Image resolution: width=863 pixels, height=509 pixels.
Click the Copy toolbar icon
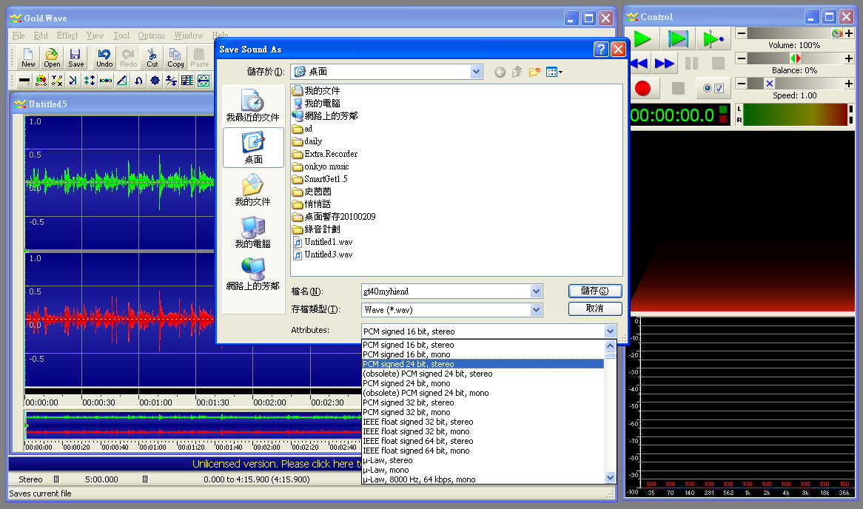(175, 57)
